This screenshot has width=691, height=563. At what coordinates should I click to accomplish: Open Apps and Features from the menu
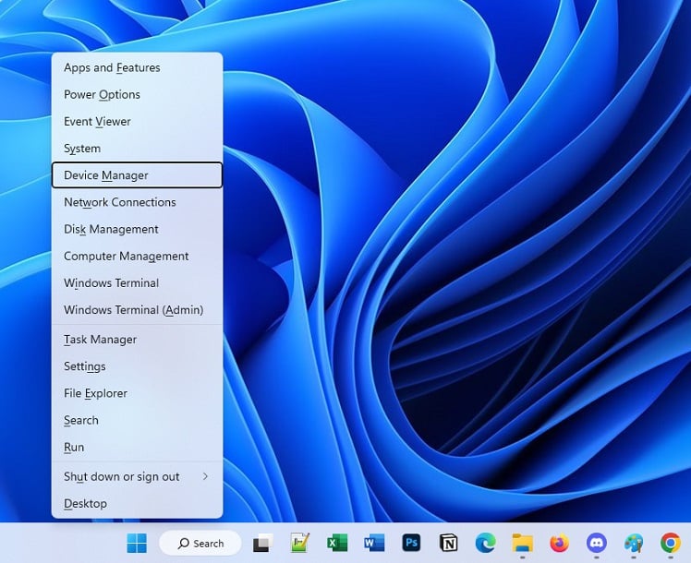(112, 67)
